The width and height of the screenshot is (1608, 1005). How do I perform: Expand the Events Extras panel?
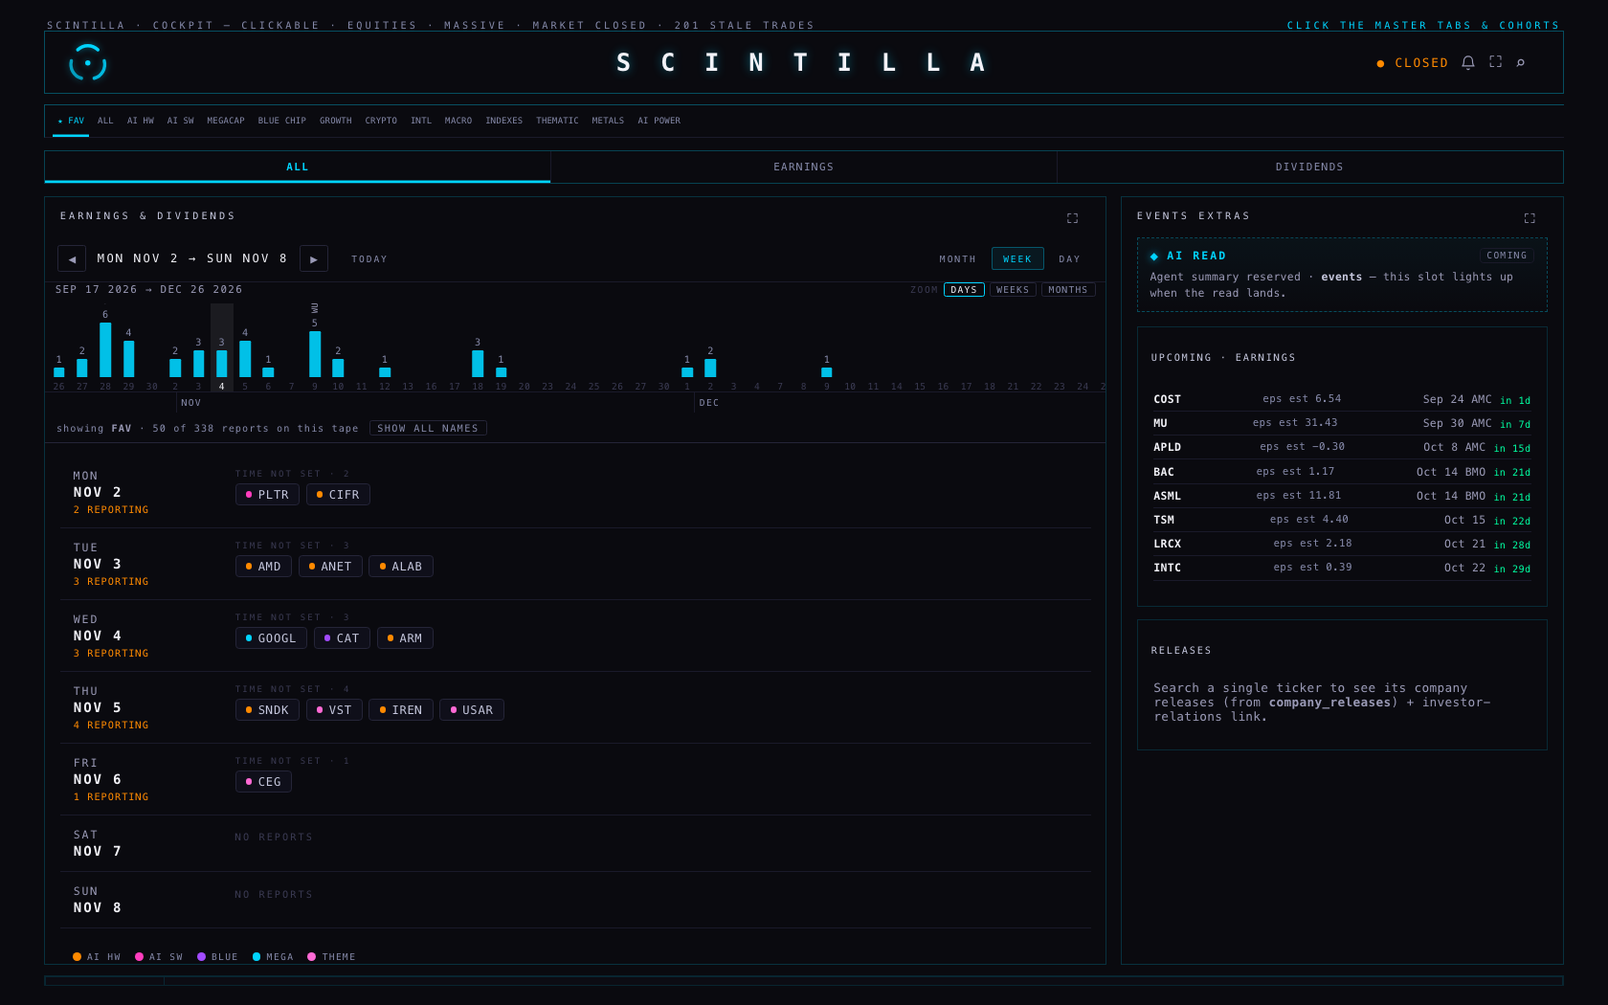1530,218
